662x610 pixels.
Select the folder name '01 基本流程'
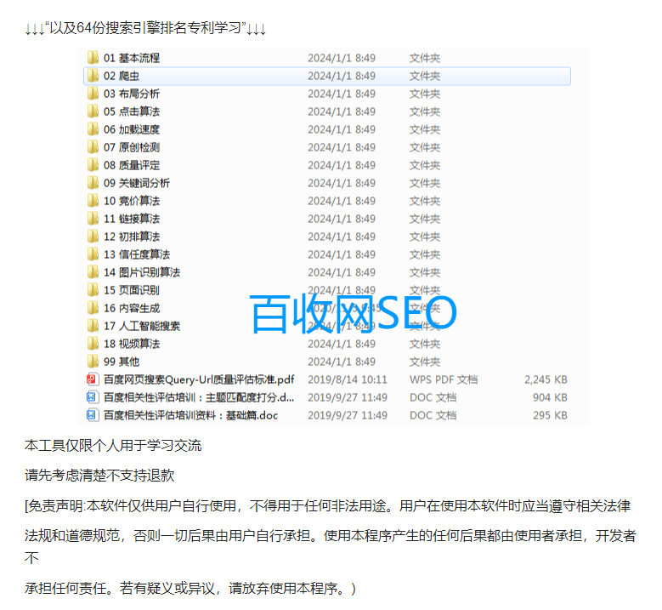coord(132,58)
